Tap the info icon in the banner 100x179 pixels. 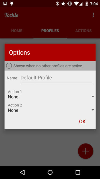coord(9,66)
